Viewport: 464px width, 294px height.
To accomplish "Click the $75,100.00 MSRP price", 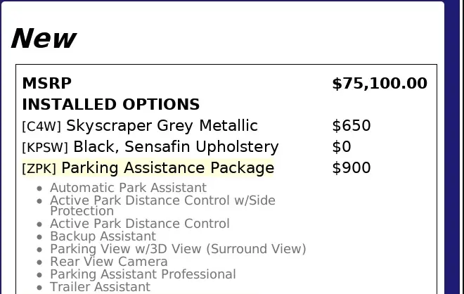I will point(379,84).
